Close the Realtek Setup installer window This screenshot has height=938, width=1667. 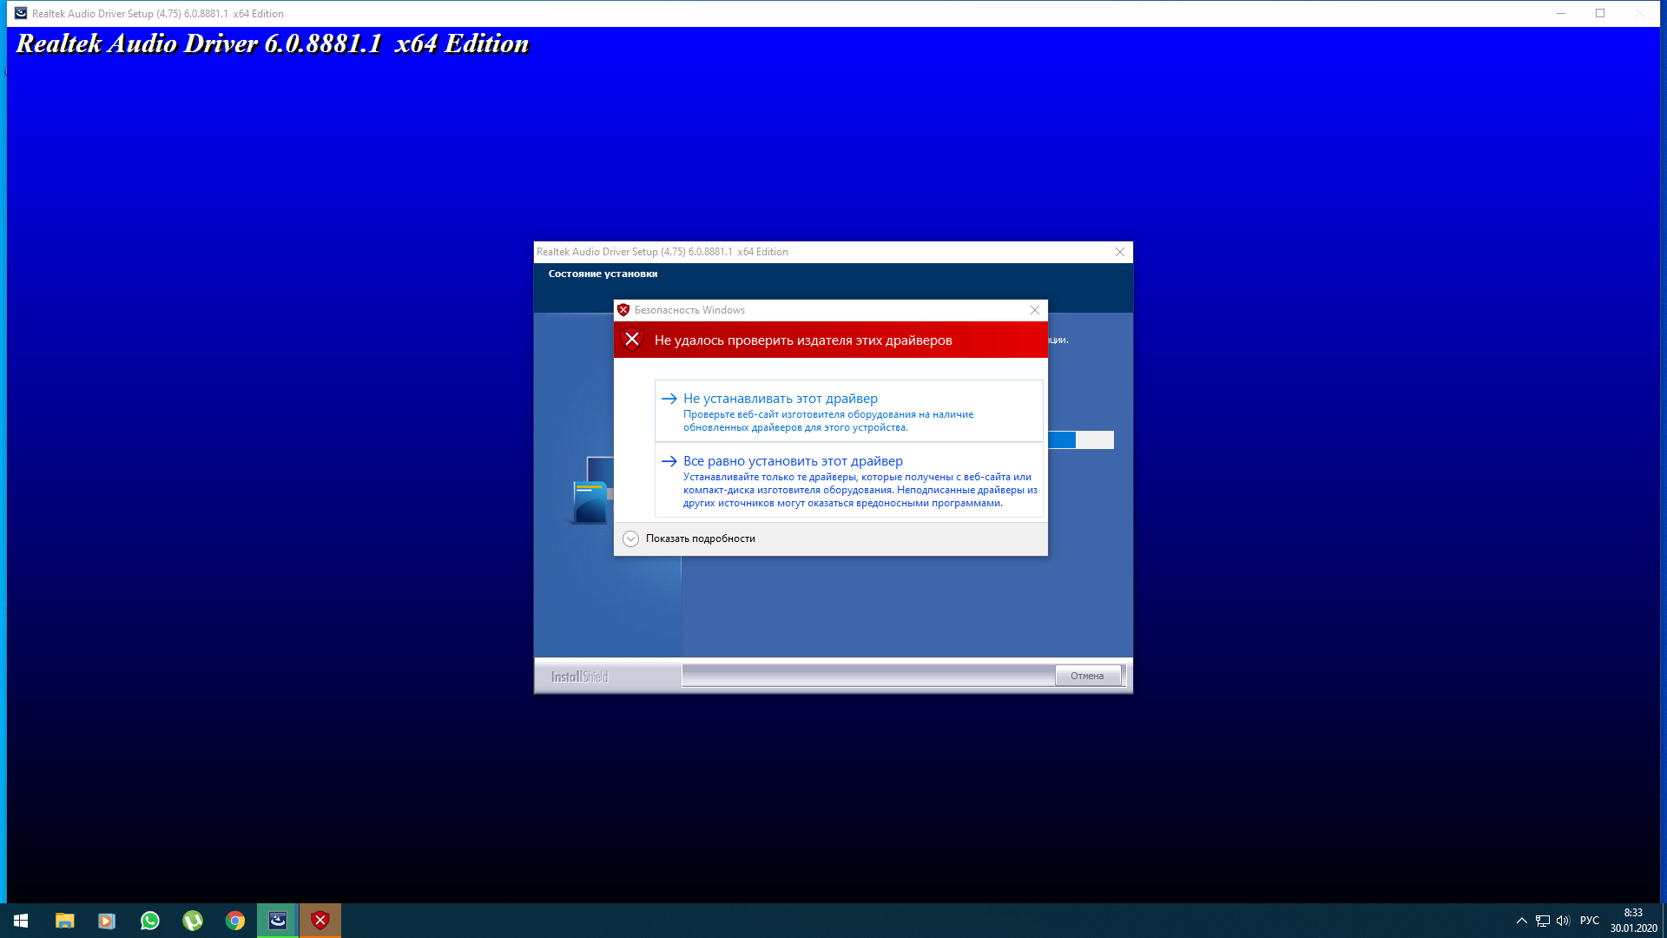[x=1119, y=252]
